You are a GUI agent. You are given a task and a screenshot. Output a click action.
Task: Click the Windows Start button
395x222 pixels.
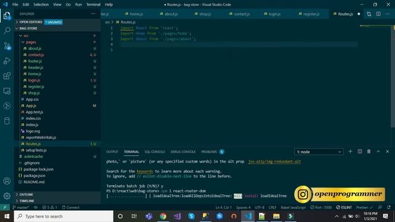click(7, 216)
